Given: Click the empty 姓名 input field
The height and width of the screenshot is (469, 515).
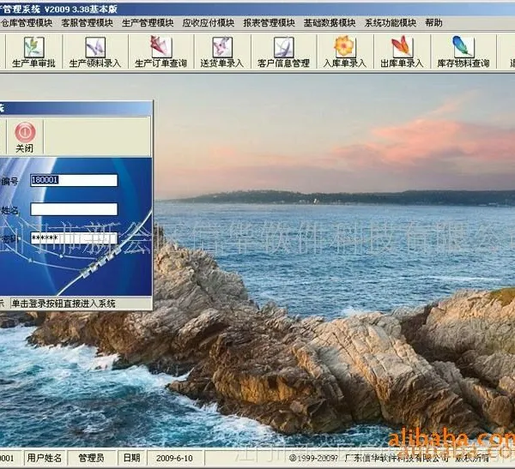Looking at the screenshot, I should [74, 209].
